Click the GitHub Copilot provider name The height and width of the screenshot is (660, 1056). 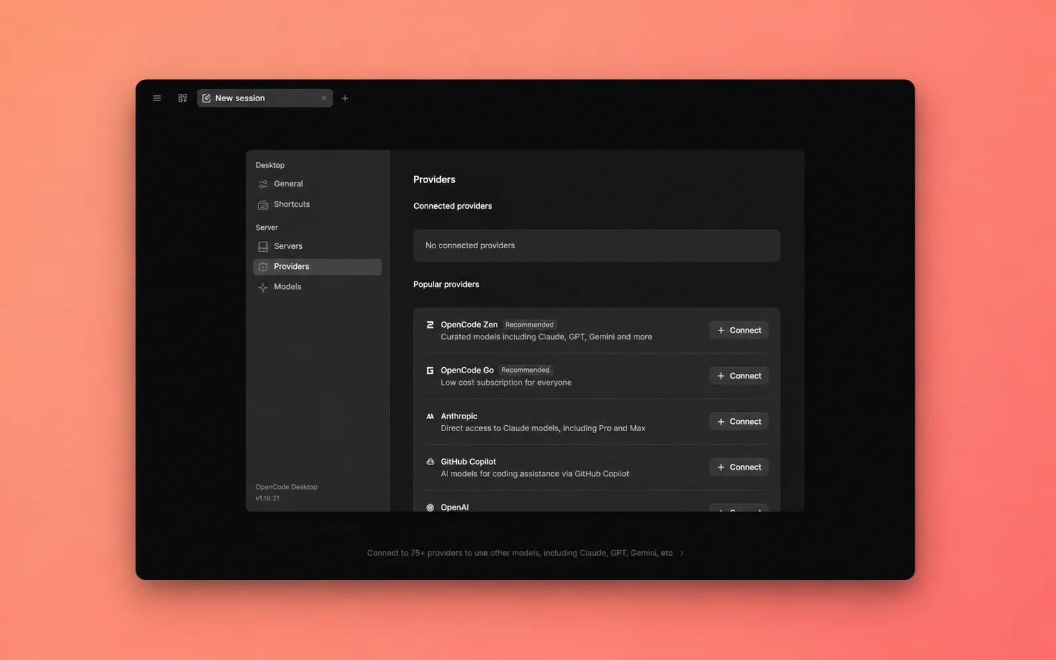coord(469,462)
